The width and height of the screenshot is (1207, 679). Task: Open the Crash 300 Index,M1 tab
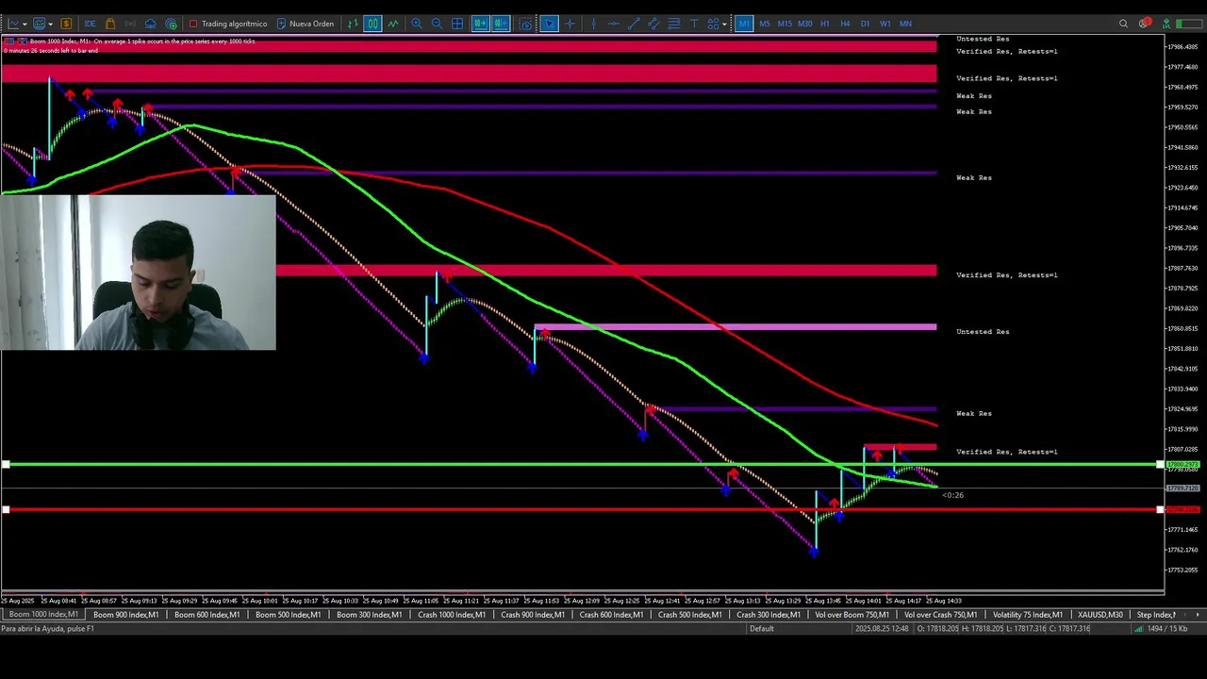[x=769, y=615]
